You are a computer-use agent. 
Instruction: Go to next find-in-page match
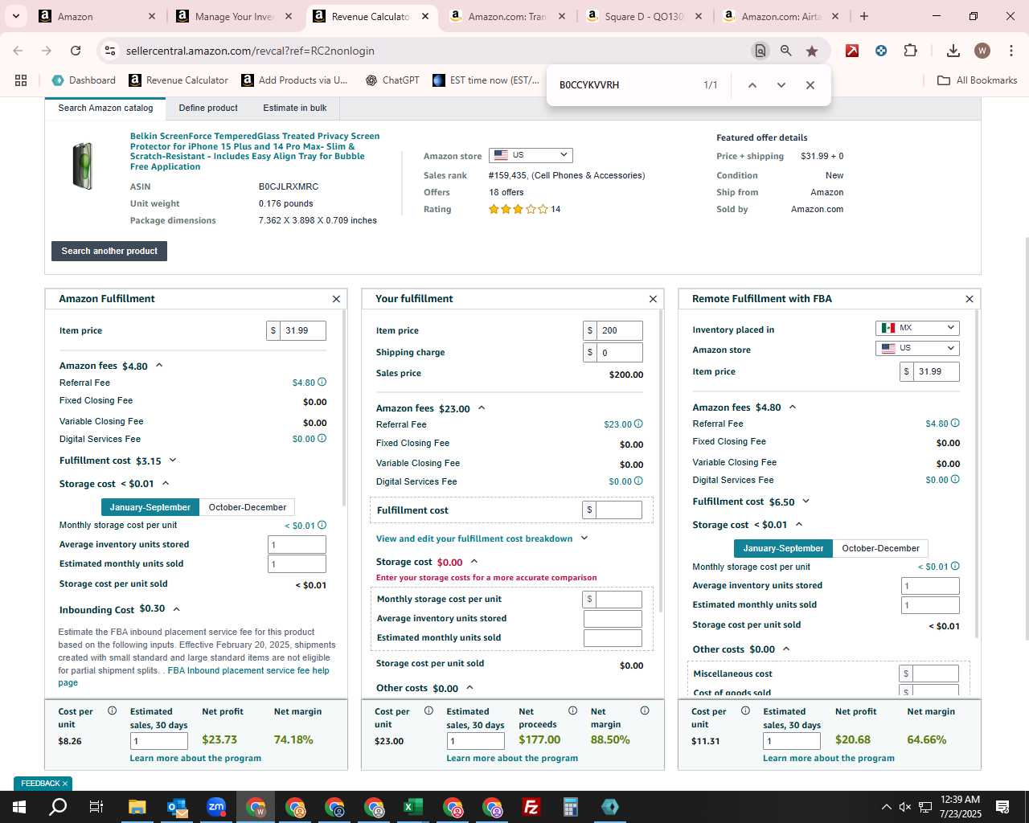click(781, 85)
